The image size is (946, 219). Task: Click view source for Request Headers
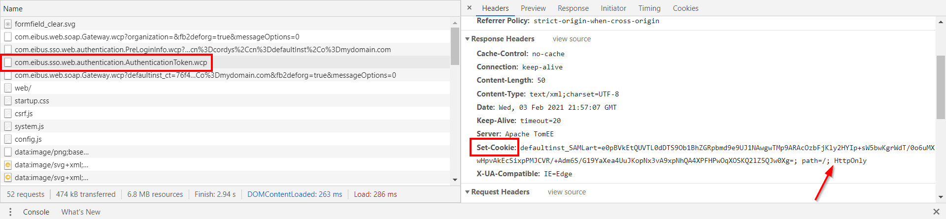[x=567, y=192]
